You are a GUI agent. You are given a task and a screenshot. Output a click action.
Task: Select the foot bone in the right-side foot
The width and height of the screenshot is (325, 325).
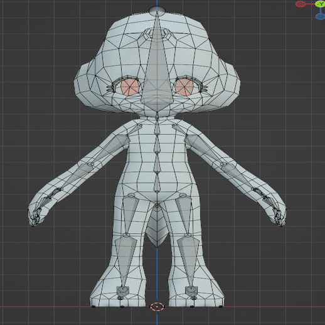point(191,292)
